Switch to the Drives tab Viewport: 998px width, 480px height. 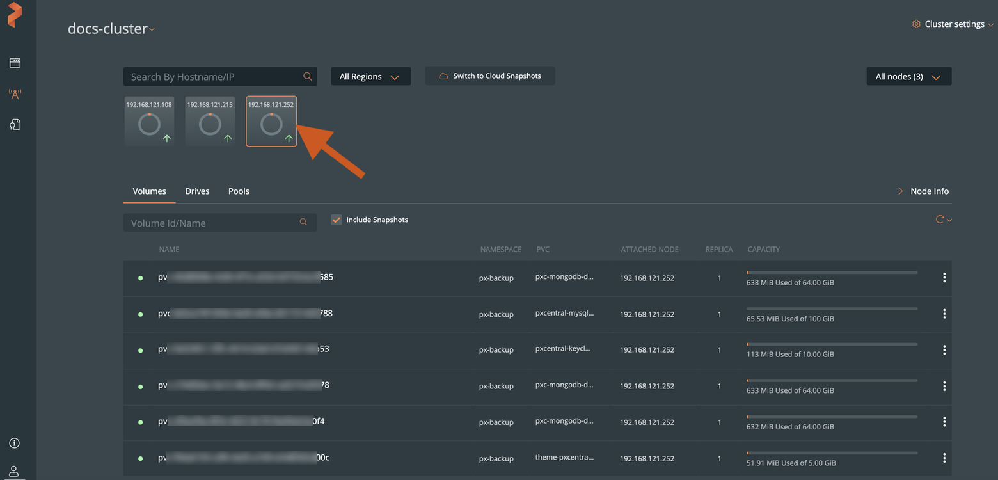click(197, 191)
